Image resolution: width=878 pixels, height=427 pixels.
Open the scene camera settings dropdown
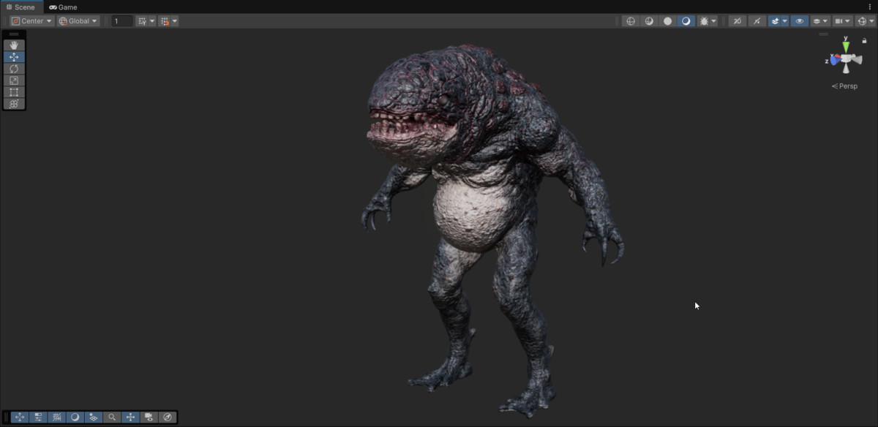coord(842,21)
